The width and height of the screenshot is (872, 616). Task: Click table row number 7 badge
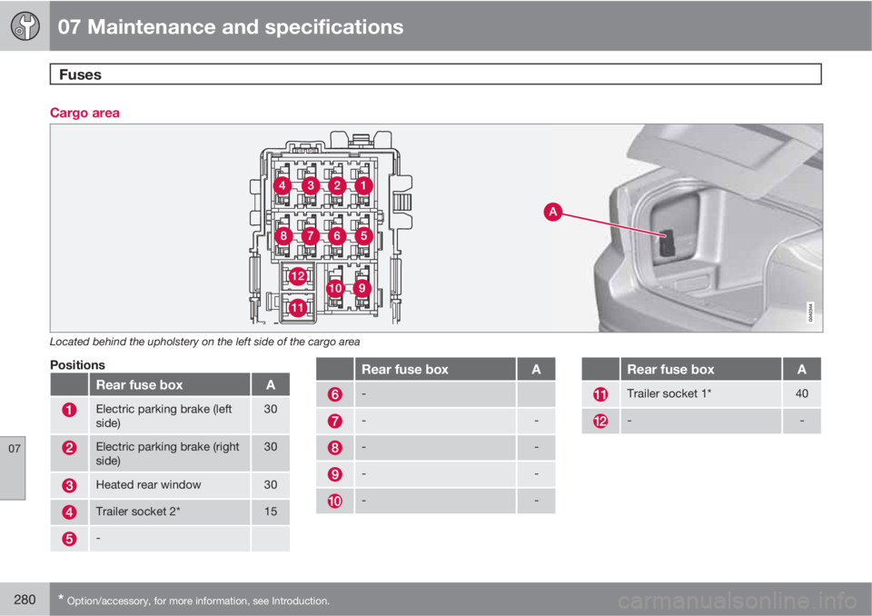(x=335, y=422)
